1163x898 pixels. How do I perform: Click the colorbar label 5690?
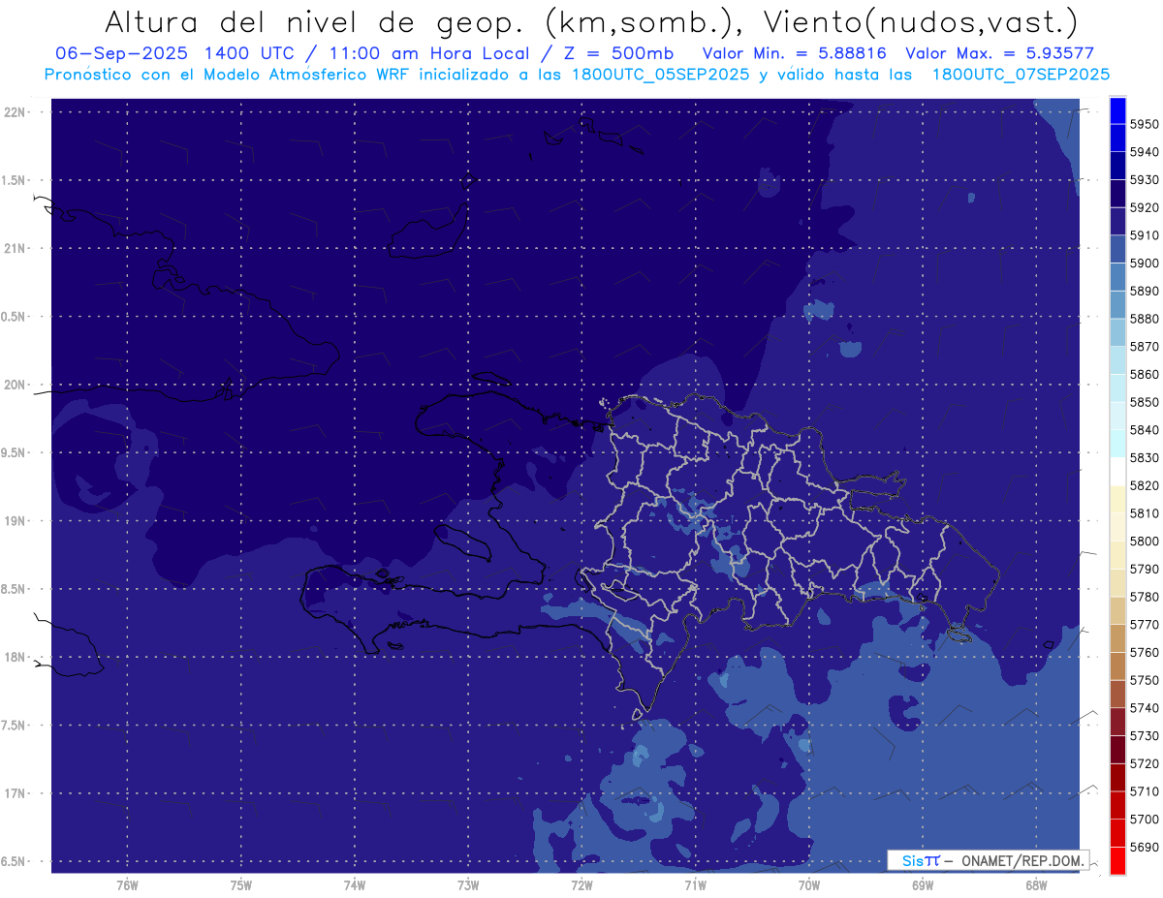tap(1144, 849)
